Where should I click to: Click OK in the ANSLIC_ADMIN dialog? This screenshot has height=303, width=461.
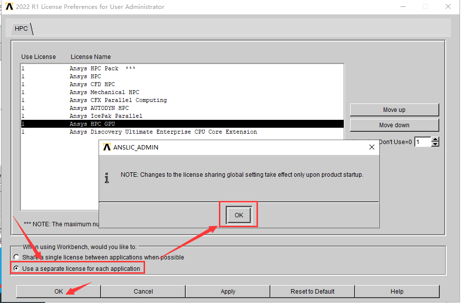(x=239, y=215)
